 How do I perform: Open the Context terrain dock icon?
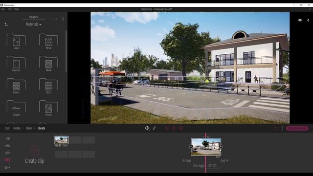pos(7,146)
